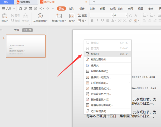Click the bulleted list icon
This screenshot has width=161, height=127.
(x=145, y=15)
